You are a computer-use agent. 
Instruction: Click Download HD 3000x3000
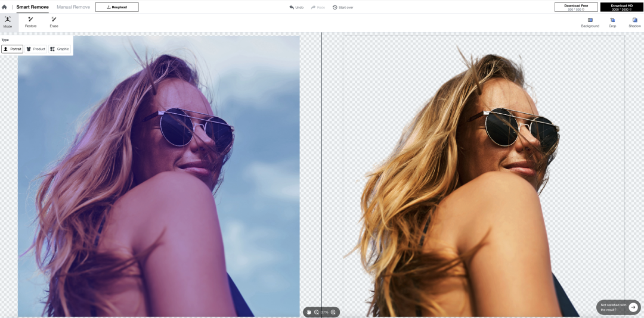click(x=621, y=7)
